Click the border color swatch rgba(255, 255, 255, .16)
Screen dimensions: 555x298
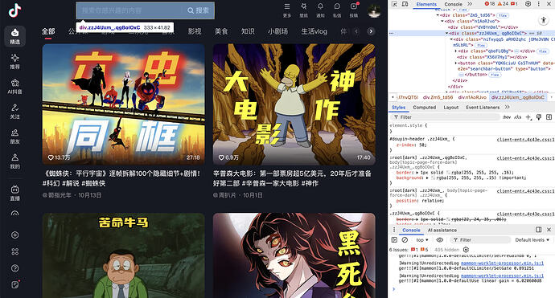(x=448, y=173)
